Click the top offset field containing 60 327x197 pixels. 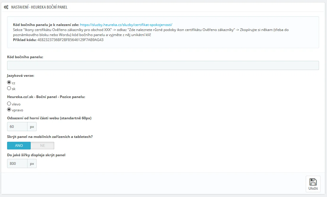(17, 127)
